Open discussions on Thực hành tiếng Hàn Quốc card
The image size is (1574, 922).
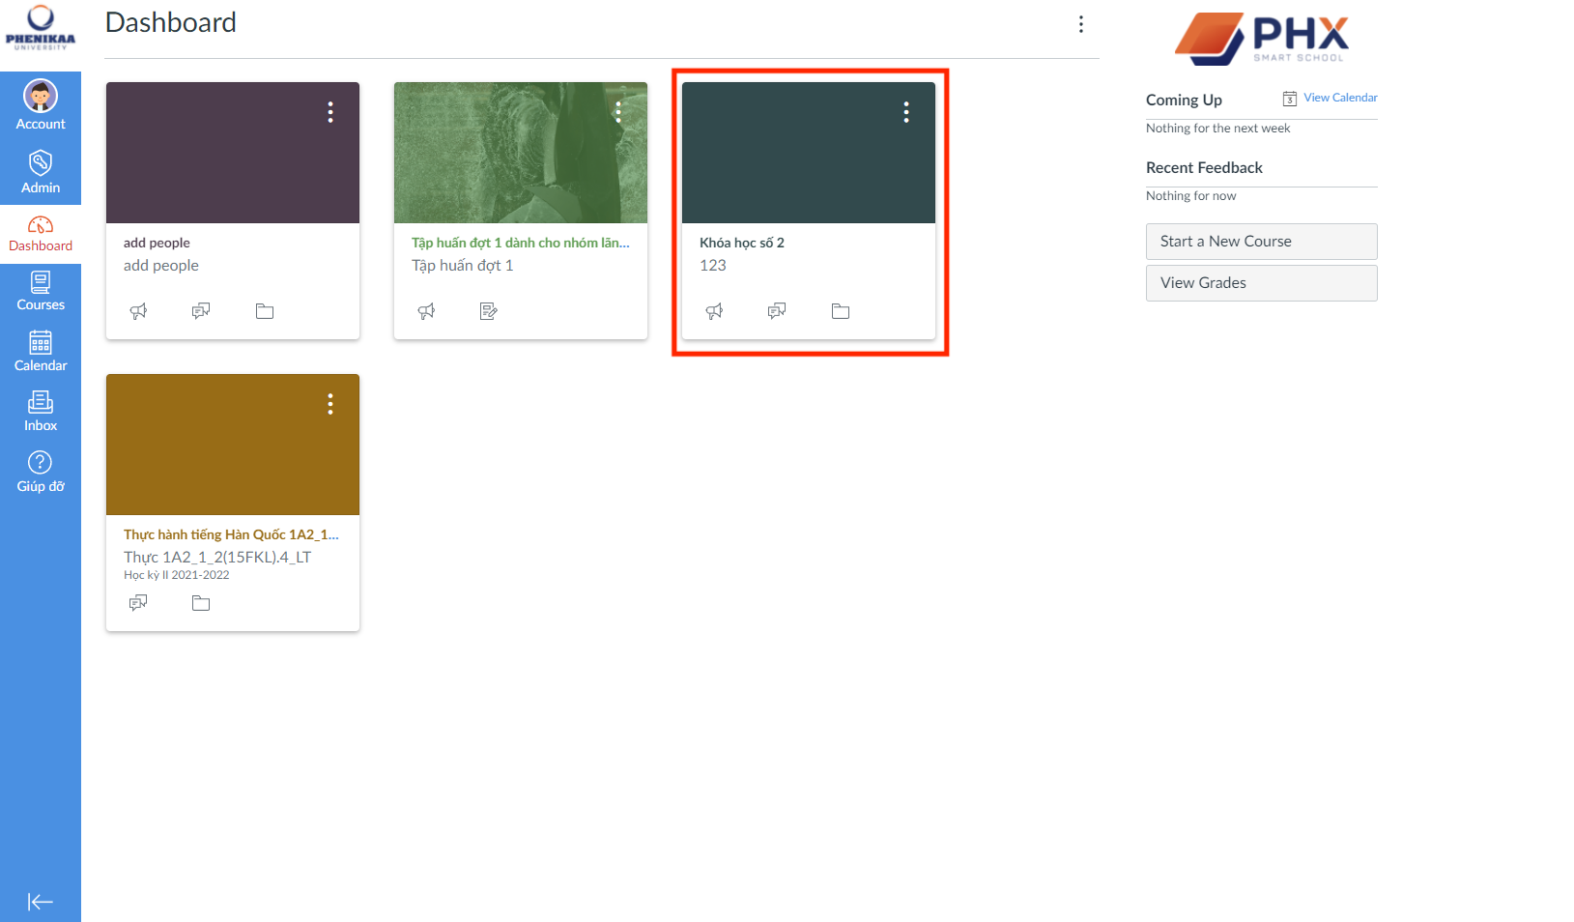coord(139,603)
